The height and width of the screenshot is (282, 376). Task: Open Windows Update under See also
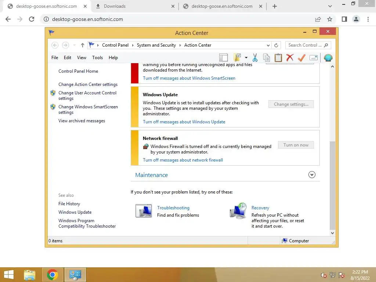[x=75, y=212]
